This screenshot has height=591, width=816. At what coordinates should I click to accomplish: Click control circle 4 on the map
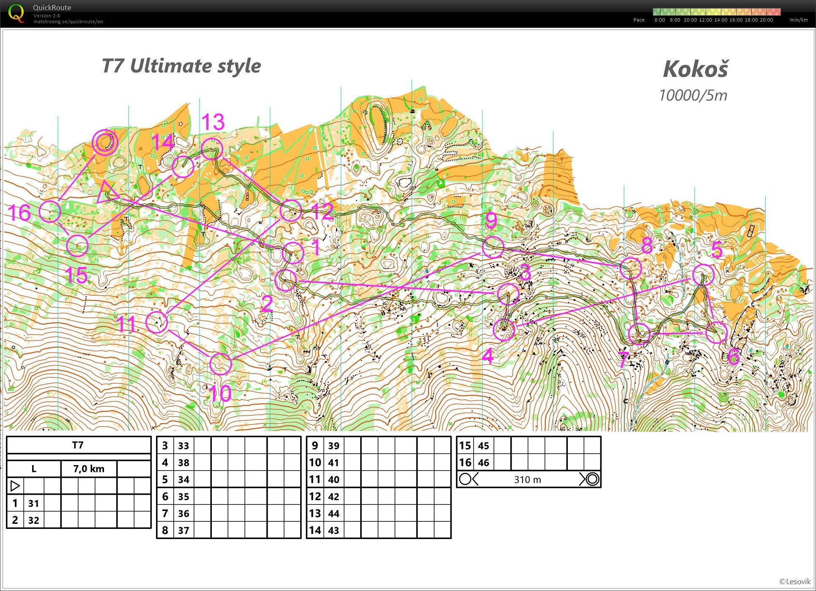pyautogui.click(x=504, y=329)
